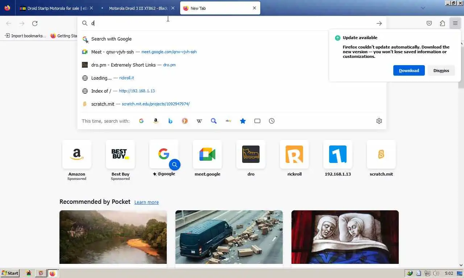Choose the Search with Google suggestion
464x278 pixels.
click(232, 39)
